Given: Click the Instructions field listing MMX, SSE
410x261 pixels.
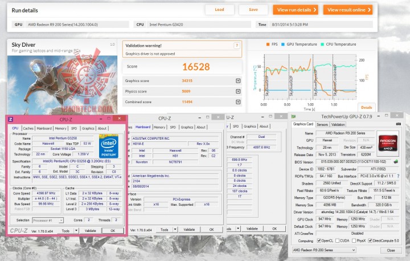Looking at the screenshot, I should (77, 177).
